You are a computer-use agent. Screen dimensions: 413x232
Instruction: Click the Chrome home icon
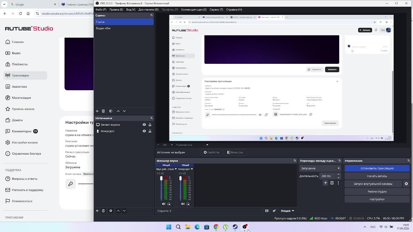tap(28, 14)
